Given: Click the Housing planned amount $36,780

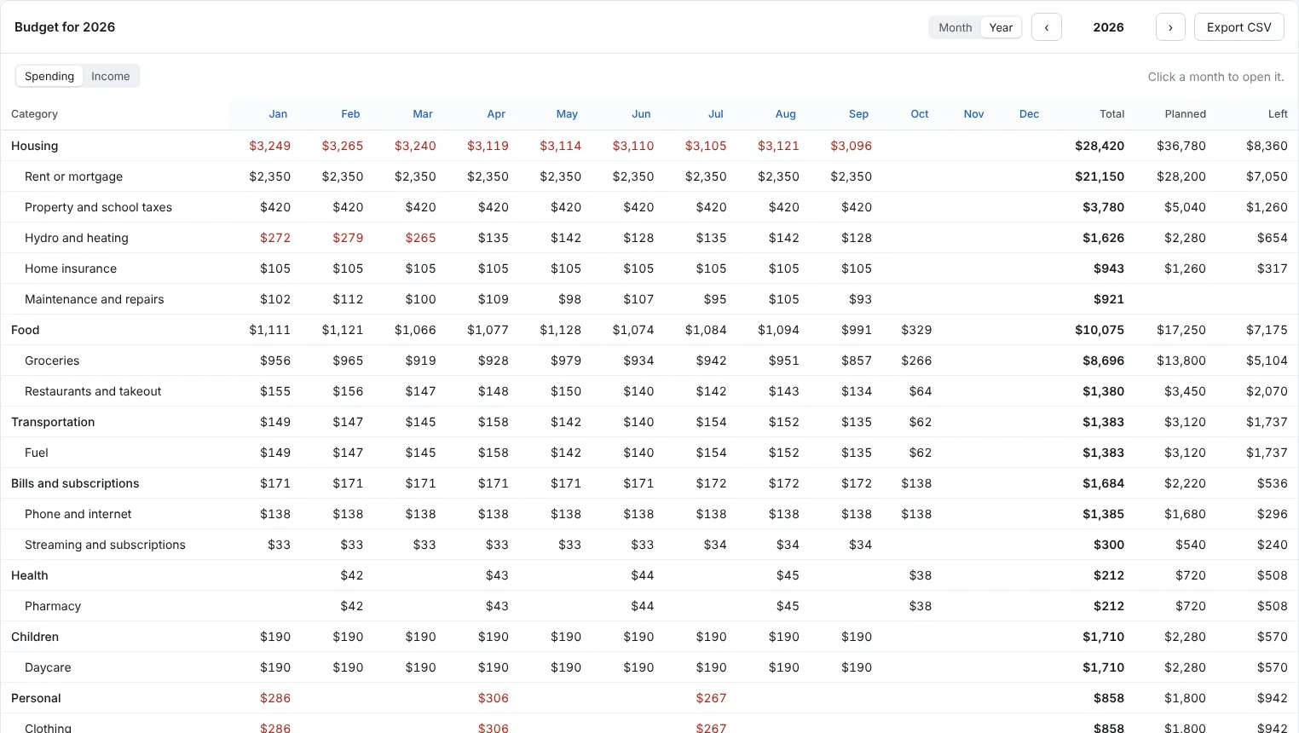Looking at the screenshot, I should (x=1181, y=146).
